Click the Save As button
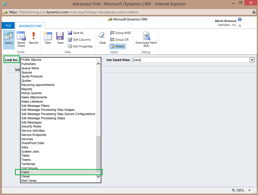 coord(76,33)
